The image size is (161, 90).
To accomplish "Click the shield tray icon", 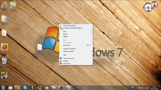I will 140,88.
